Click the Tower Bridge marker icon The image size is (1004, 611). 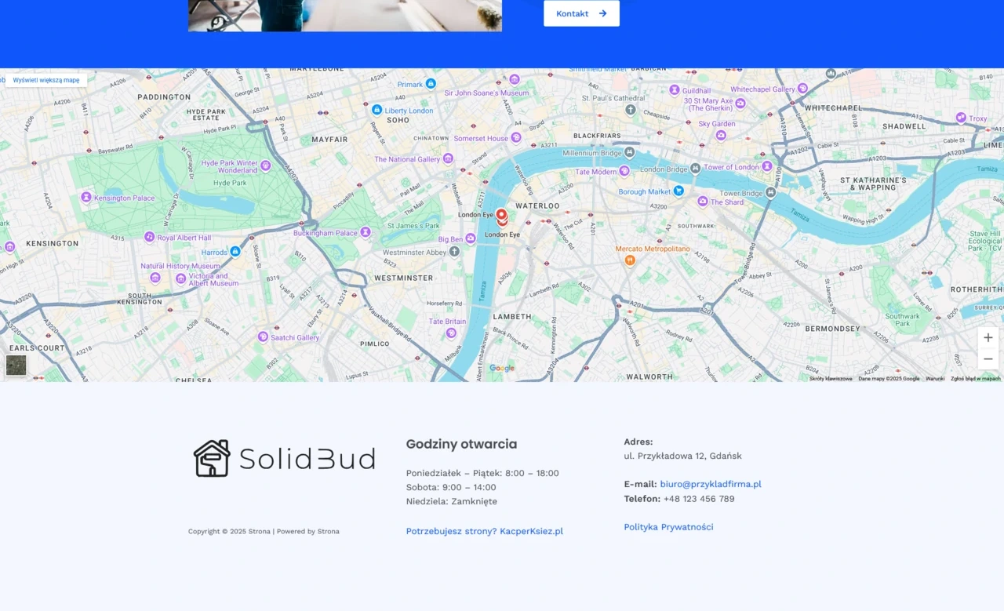[x=771, y=192]
